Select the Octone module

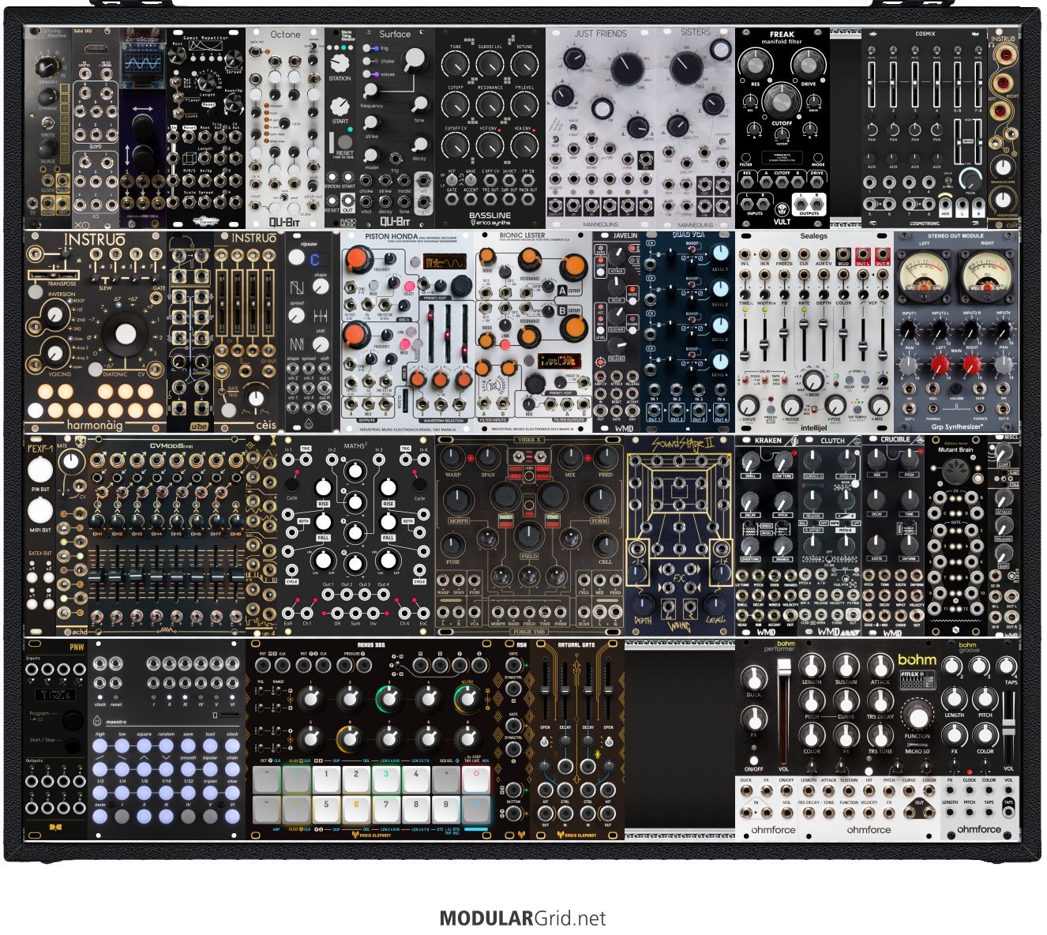(x=285, y=128)
